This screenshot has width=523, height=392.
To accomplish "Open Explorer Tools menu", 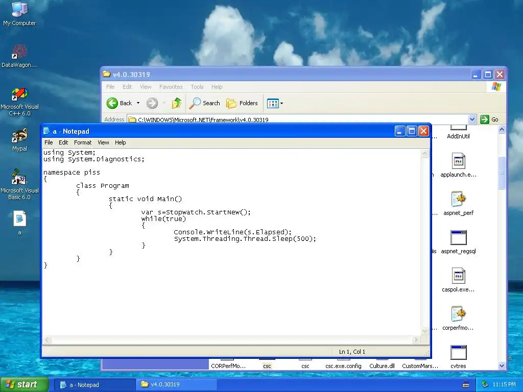I will point(197,87).
